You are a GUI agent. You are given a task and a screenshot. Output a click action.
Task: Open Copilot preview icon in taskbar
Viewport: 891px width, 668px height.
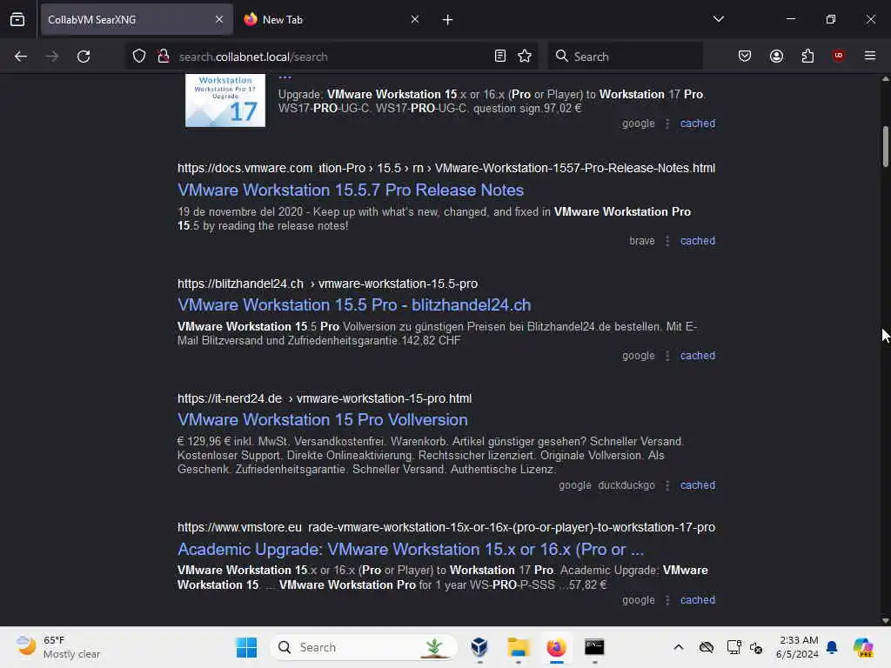863,647
